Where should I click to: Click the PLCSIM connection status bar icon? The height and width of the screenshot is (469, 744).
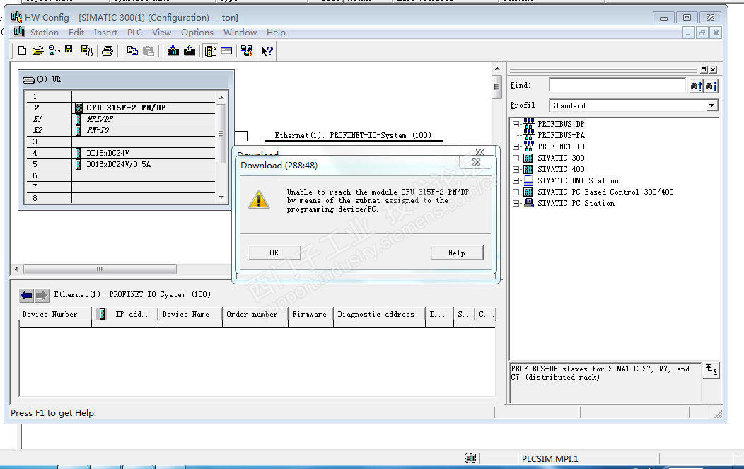click(x=470, y=458)
